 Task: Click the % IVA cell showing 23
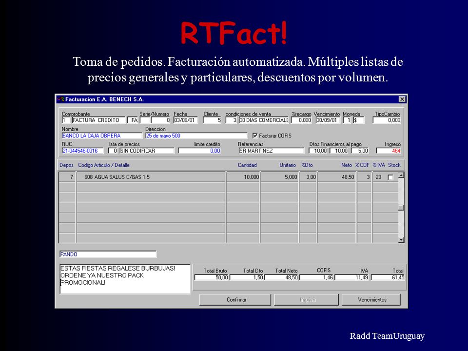pyautogui.click(x=378, y=177)
